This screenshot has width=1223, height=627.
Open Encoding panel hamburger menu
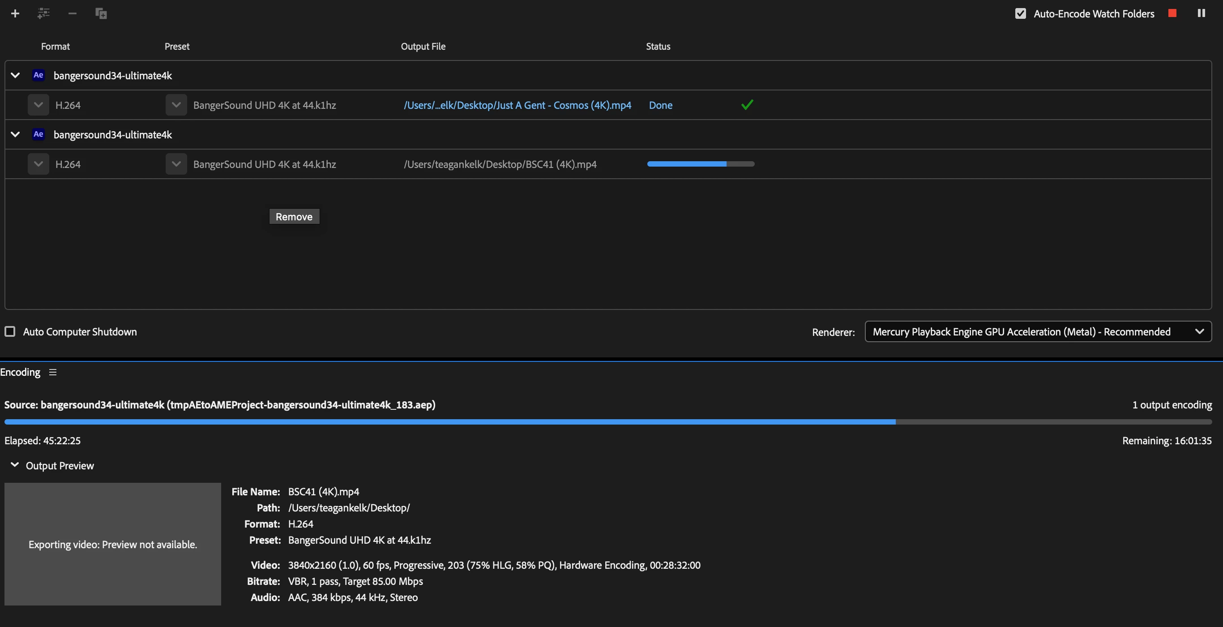point(53,373)
